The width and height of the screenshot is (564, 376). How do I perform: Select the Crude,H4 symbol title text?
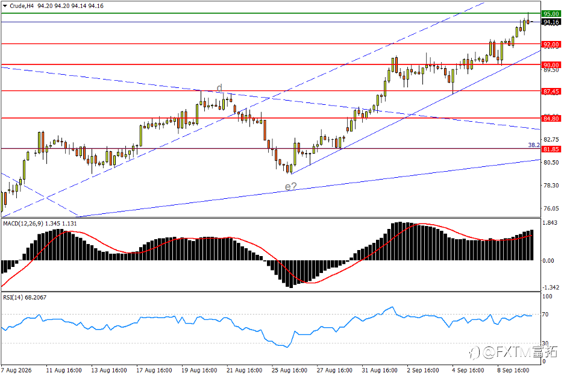pyautogui.click(x=22, y=6)
